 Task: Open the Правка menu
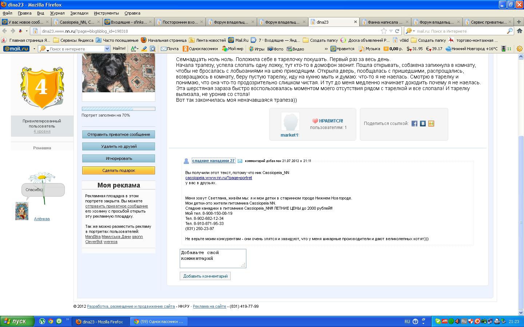[24, 13]
